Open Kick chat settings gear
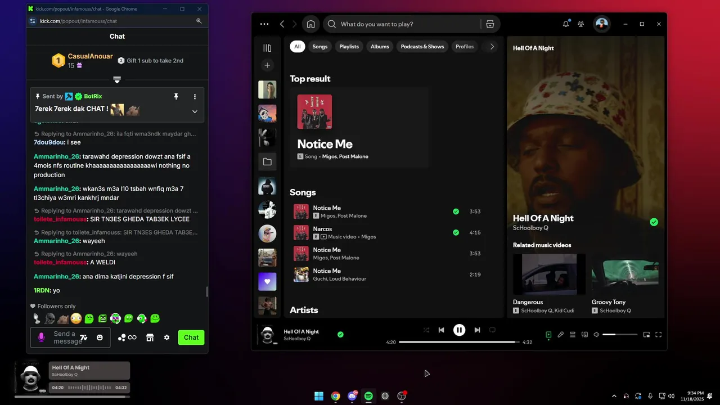The height and width of the screenshot is (405, 720). coord(166,337)
